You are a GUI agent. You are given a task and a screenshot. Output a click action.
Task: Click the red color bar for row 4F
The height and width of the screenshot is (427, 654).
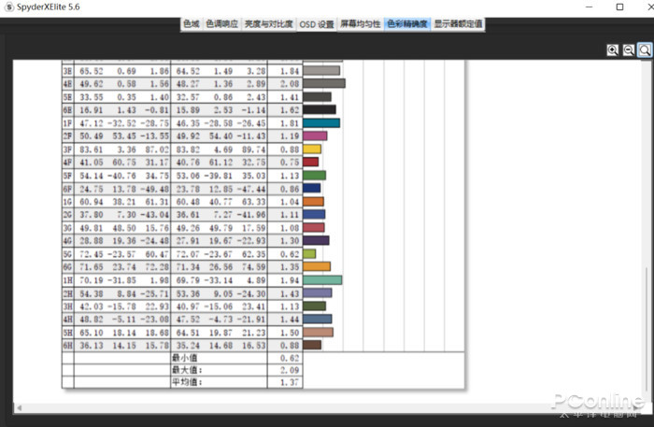311,162
